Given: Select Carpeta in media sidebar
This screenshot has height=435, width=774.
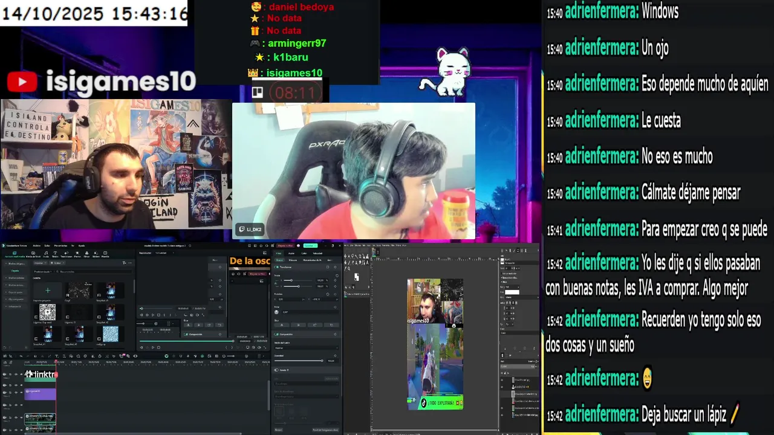Looking at the screenshot, I should [15, 271].
